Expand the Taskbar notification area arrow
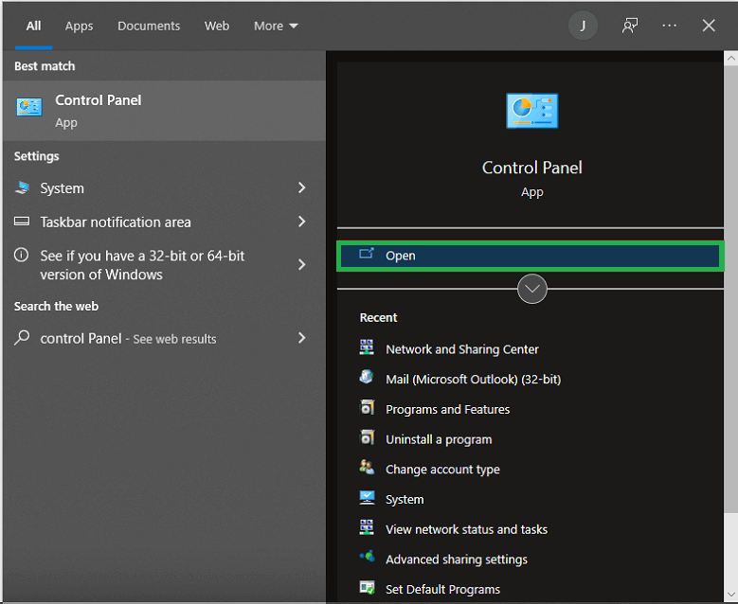The height and width of the screenshot is (604, 738). (302, 222)
